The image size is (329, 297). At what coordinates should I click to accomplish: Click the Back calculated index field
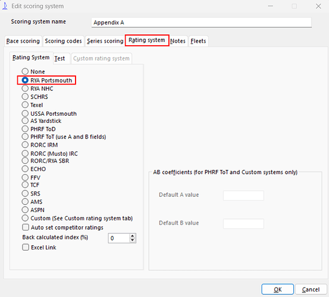coord(119,238)
